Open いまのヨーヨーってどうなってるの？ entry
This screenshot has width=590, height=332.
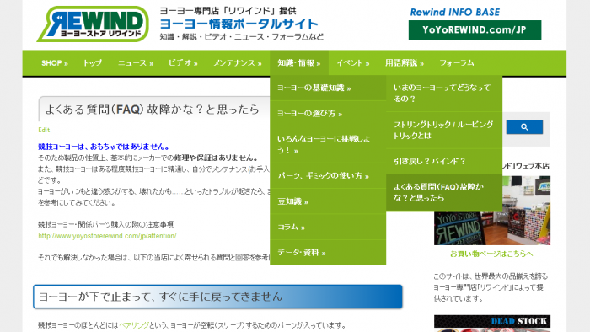coord(444,94)
